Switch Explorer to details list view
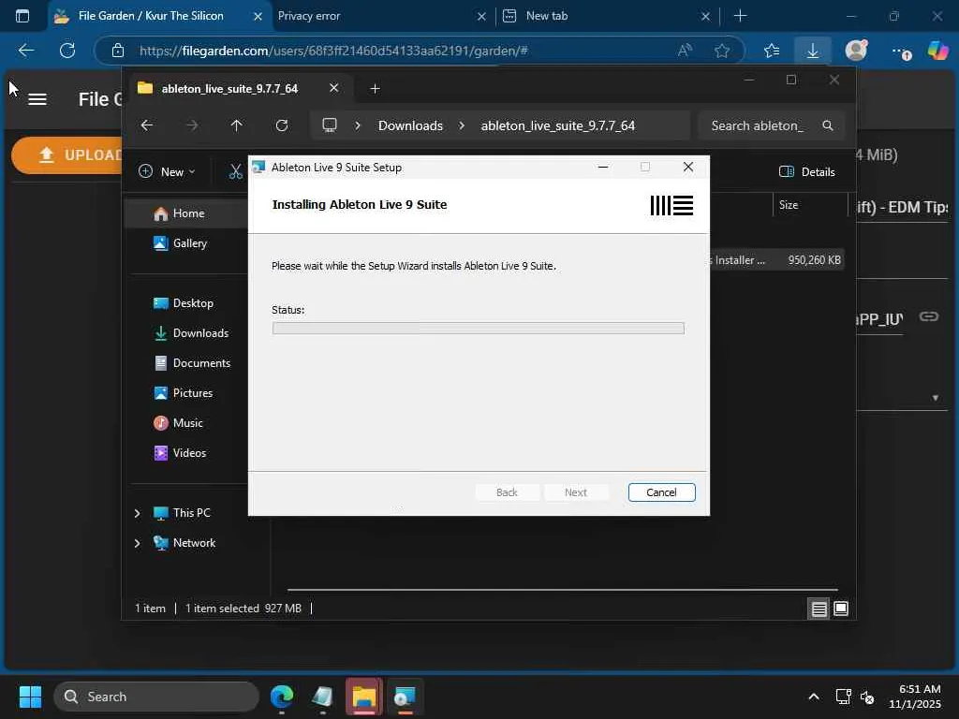The image size is (959, 719). (x=819, y=609)
